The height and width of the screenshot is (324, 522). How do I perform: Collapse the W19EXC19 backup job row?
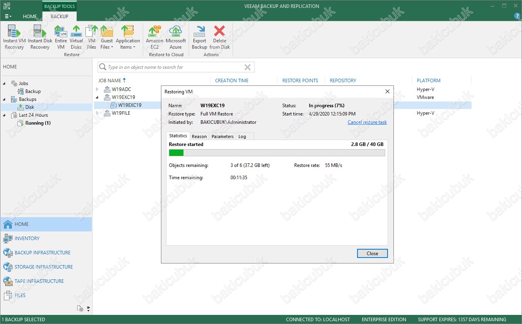(x=97, y=97)
